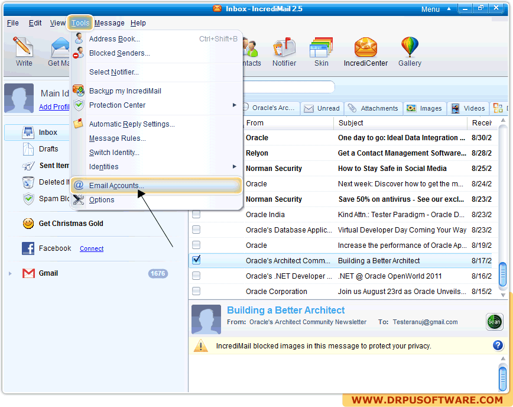Click the Write pencil icon
513x407 pixels.
[23, 46]
